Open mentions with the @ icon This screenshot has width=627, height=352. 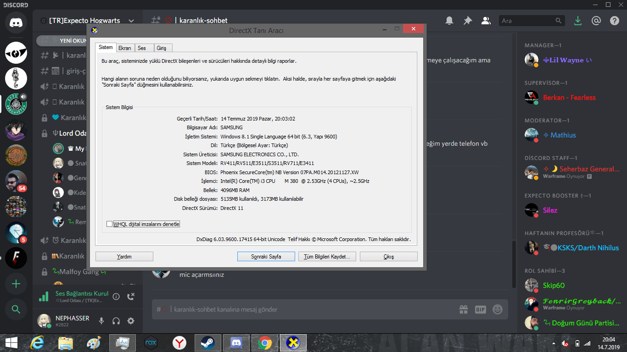tap(596, 21)
